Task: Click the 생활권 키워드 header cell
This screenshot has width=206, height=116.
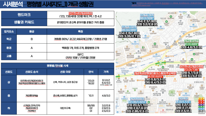Action: 24,22
